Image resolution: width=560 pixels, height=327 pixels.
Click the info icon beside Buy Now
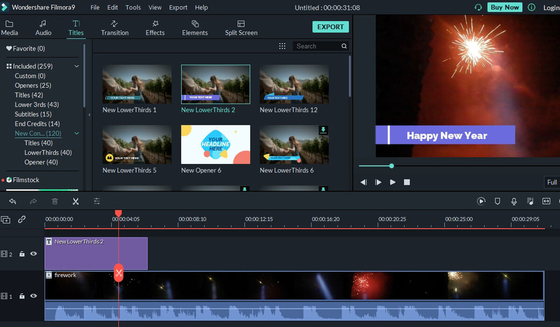click(x=532, y=7)
